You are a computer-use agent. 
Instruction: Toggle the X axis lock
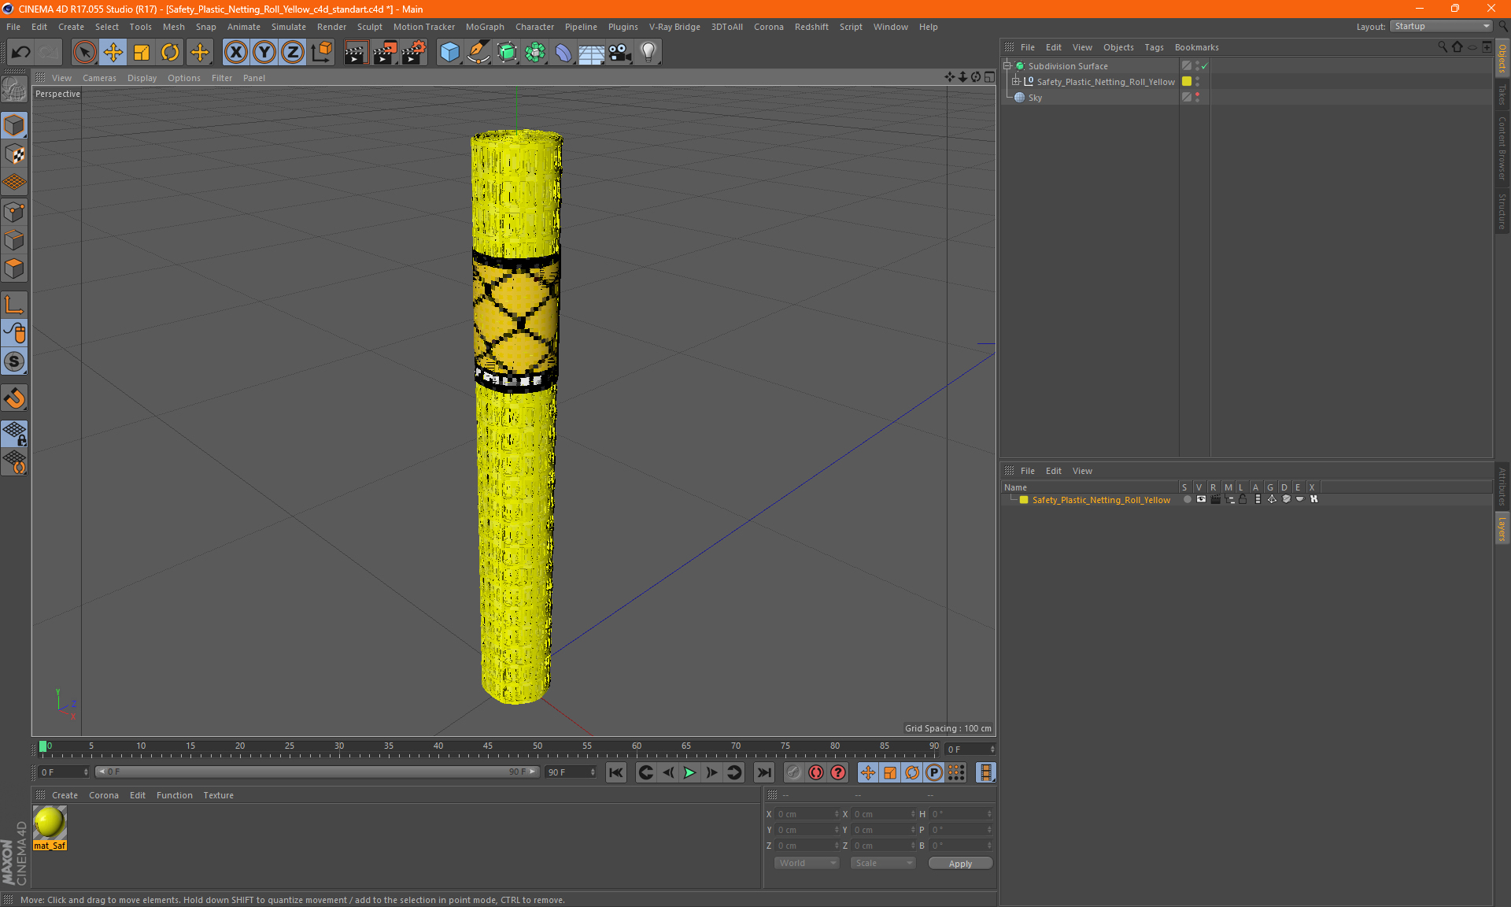click(235, 53)
